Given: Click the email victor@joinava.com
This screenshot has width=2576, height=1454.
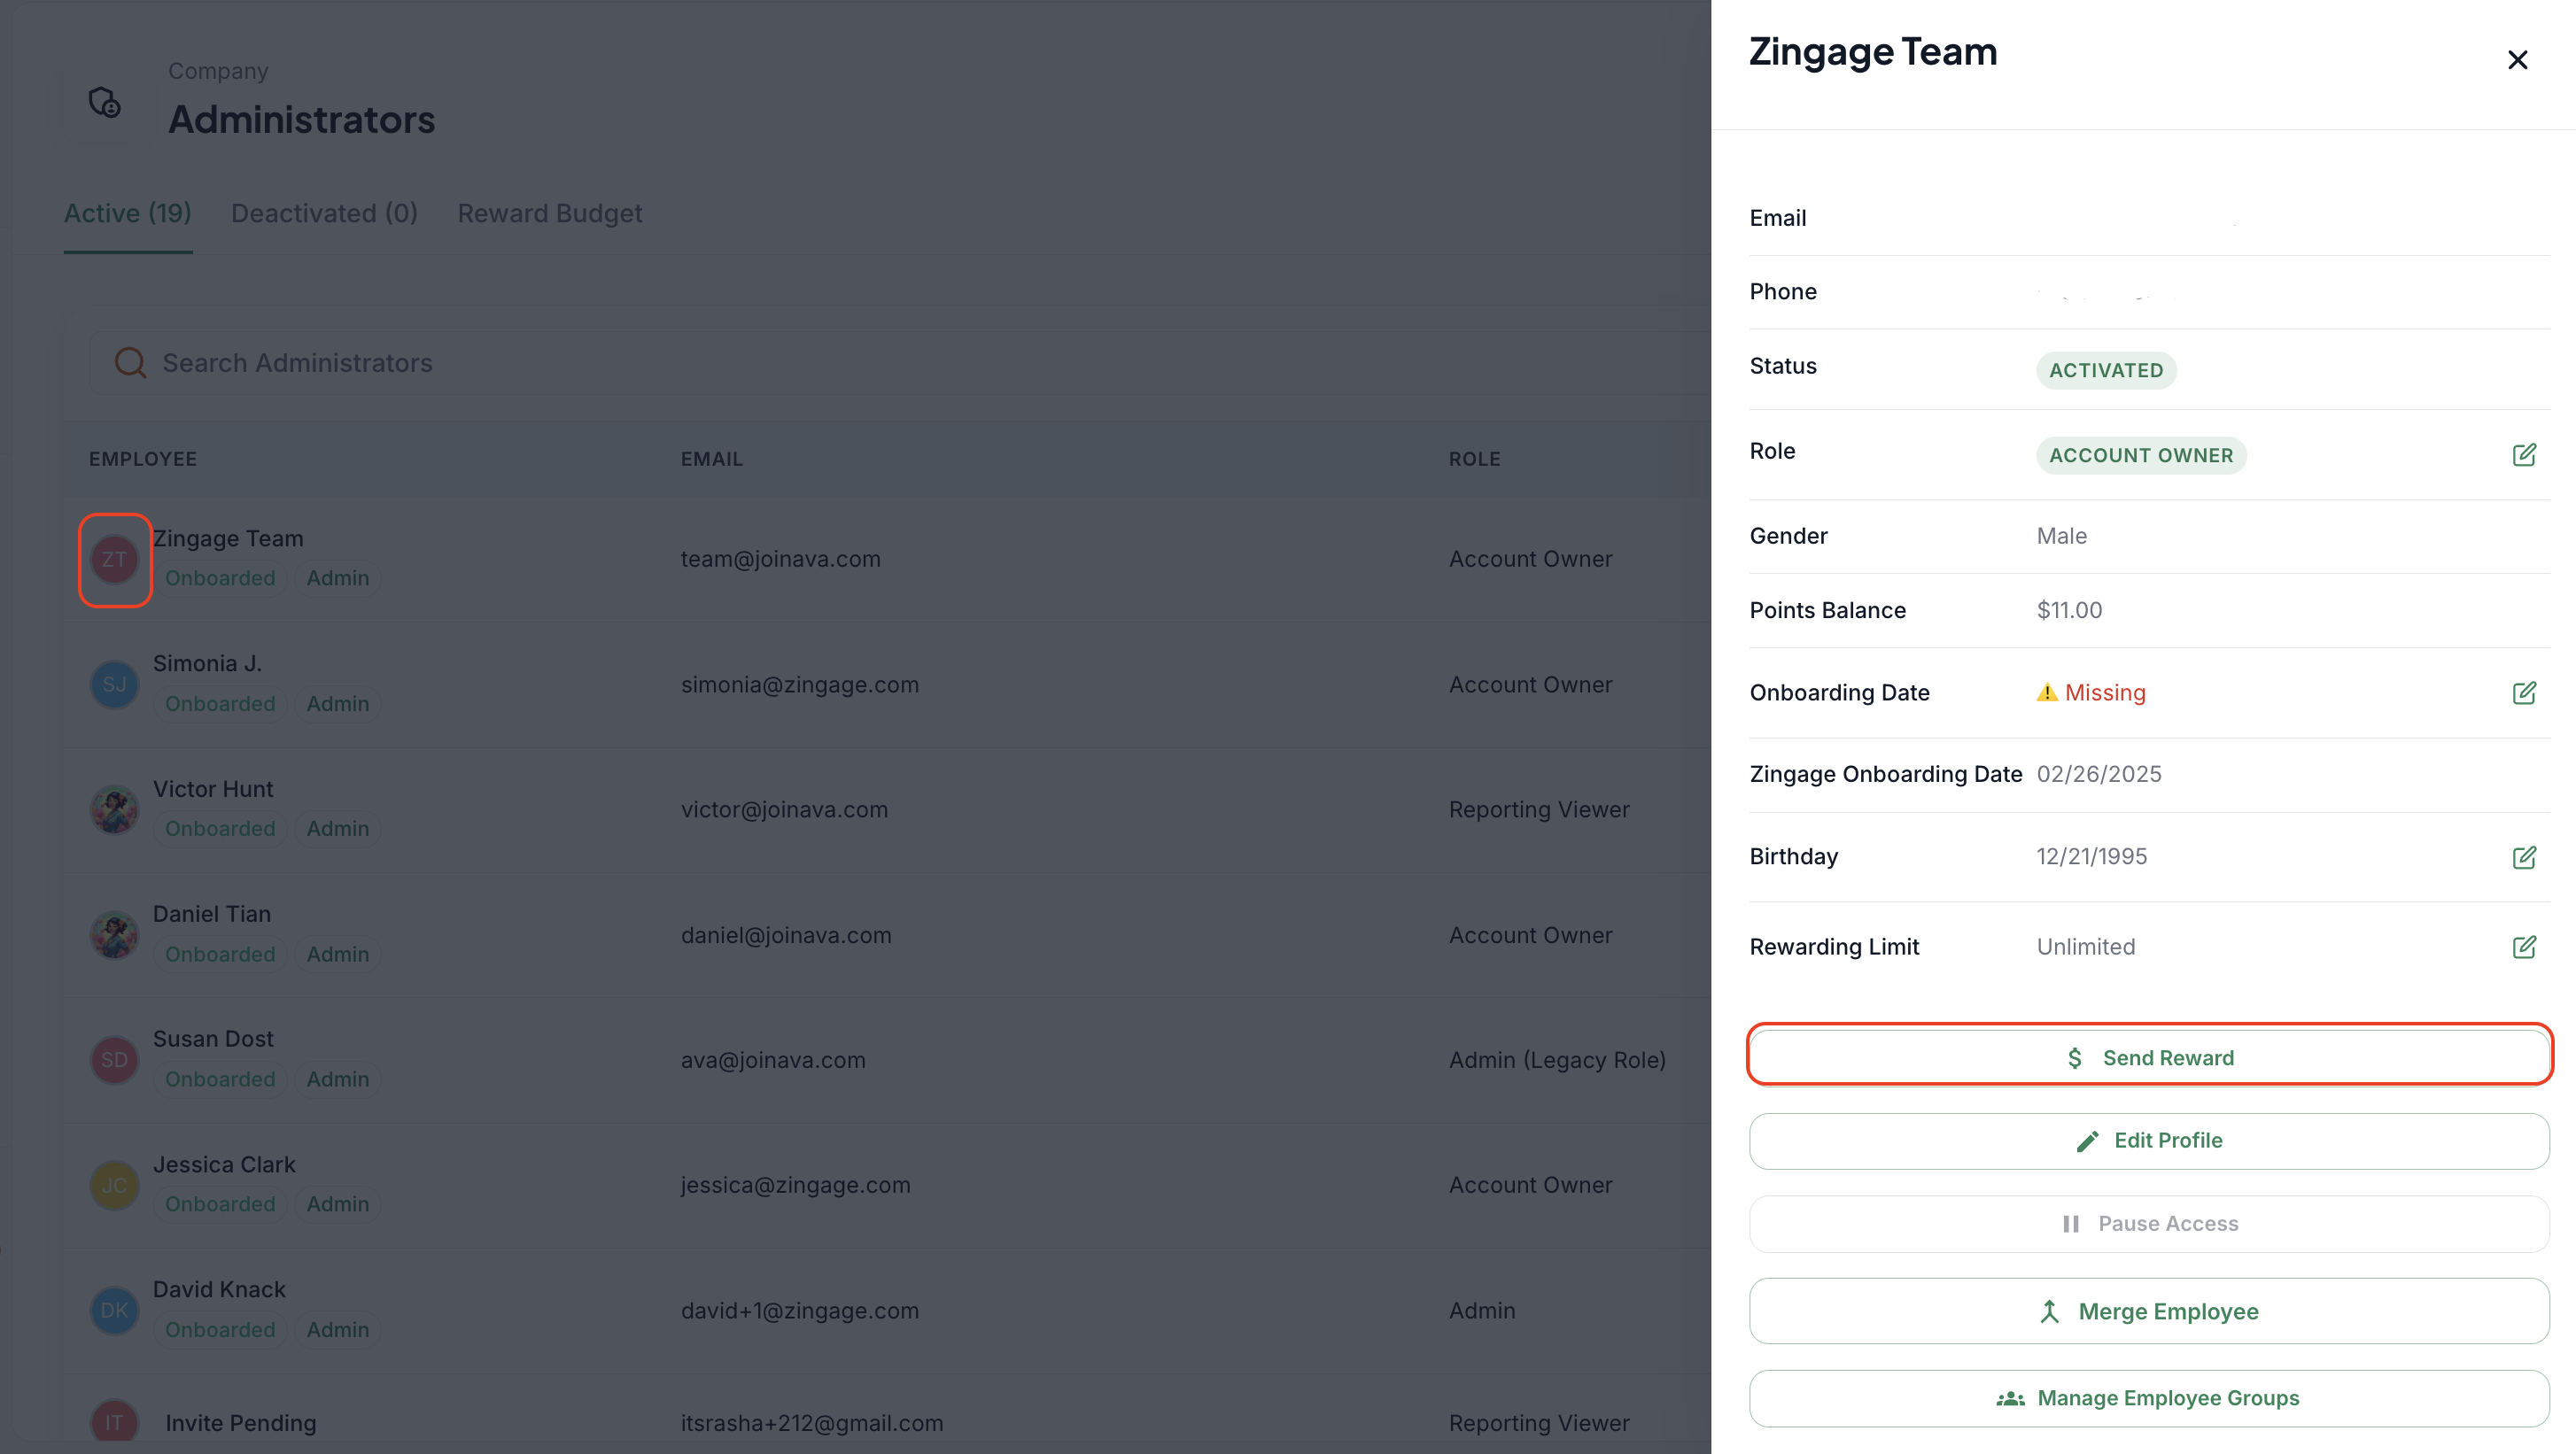Looking at the screenshot, I should pos(784,809).
